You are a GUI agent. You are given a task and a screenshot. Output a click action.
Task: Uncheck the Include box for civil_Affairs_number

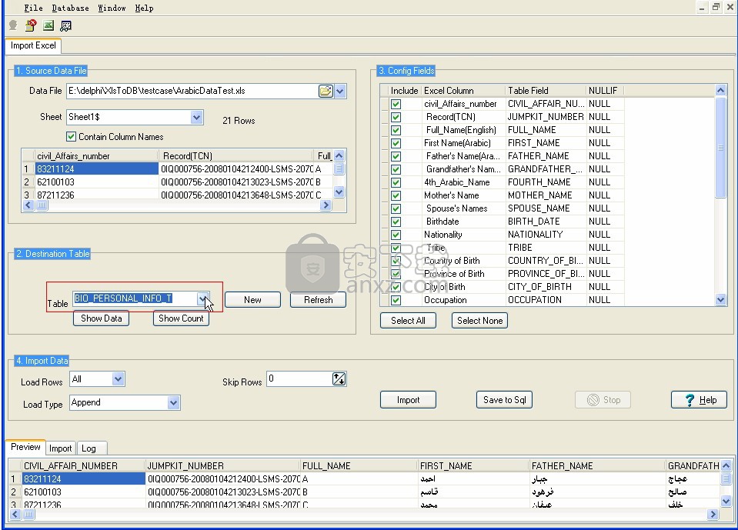(396, 104)
